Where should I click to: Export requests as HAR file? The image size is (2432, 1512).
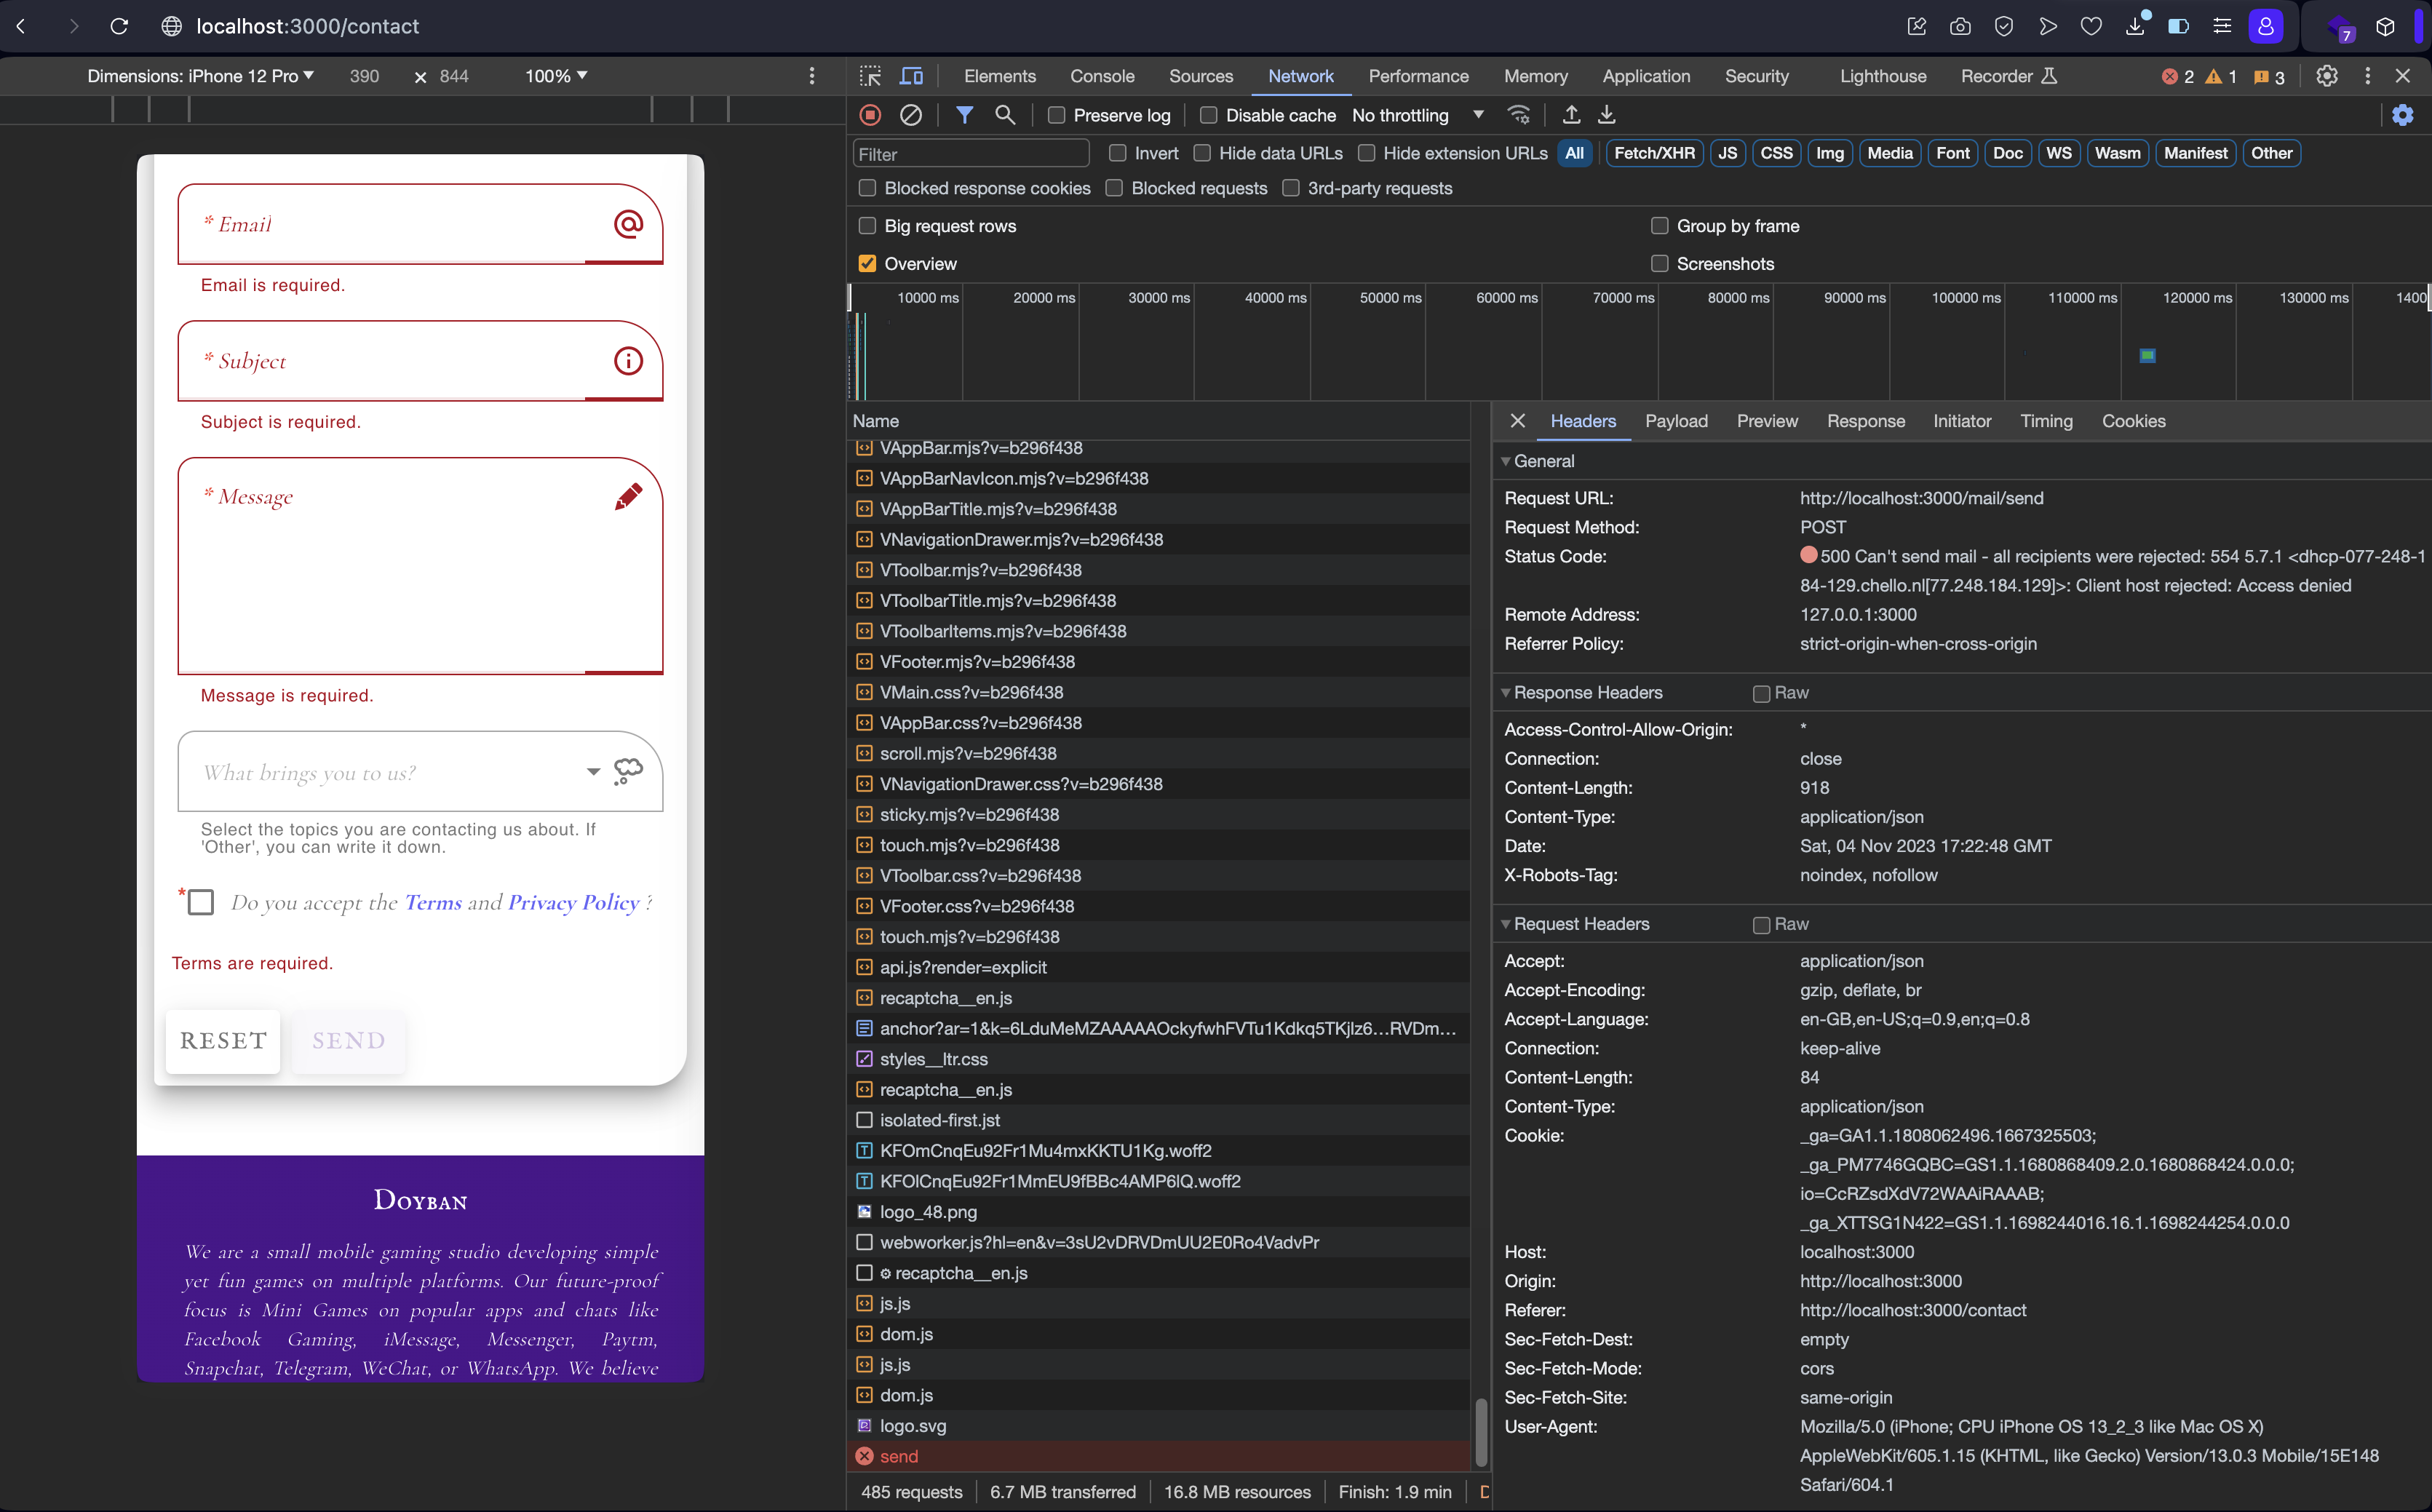(x=1606, y=115)
